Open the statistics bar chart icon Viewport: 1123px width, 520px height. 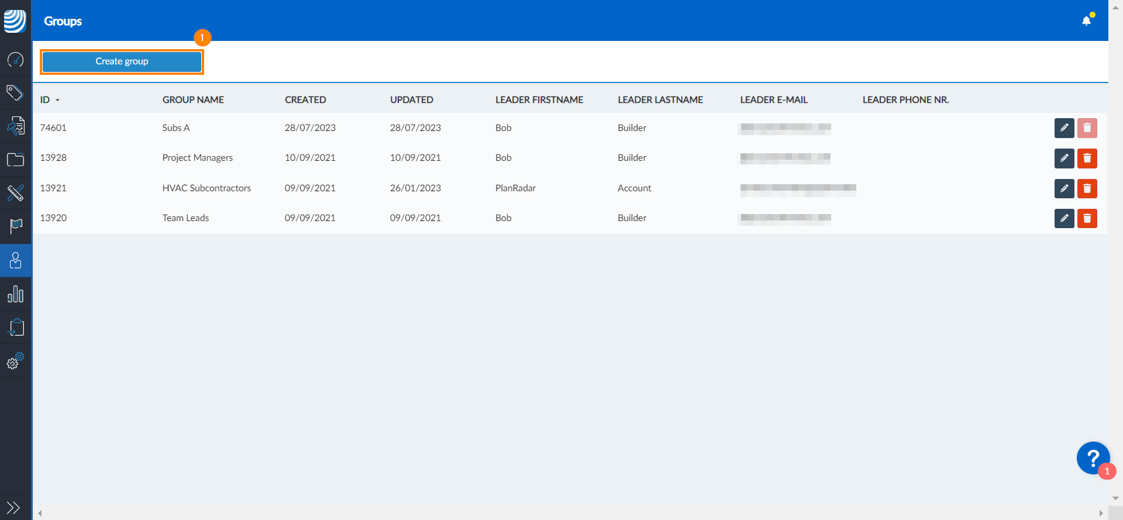point(15,294)
